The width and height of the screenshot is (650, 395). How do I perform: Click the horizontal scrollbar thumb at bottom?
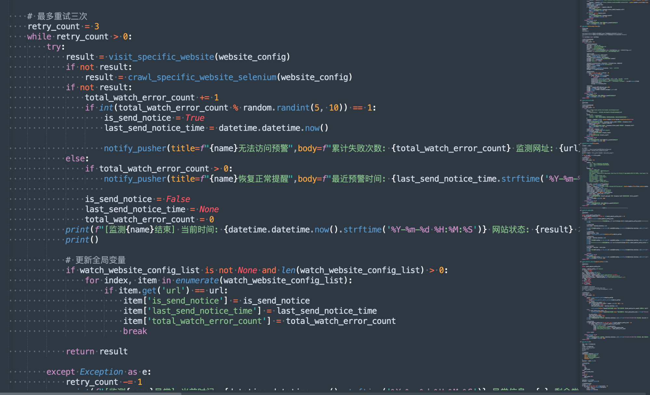pos(90,393)
